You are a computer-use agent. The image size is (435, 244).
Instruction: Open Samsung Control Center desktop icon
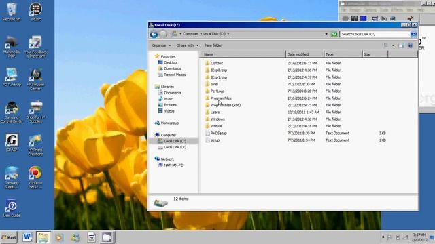(12, 112)
